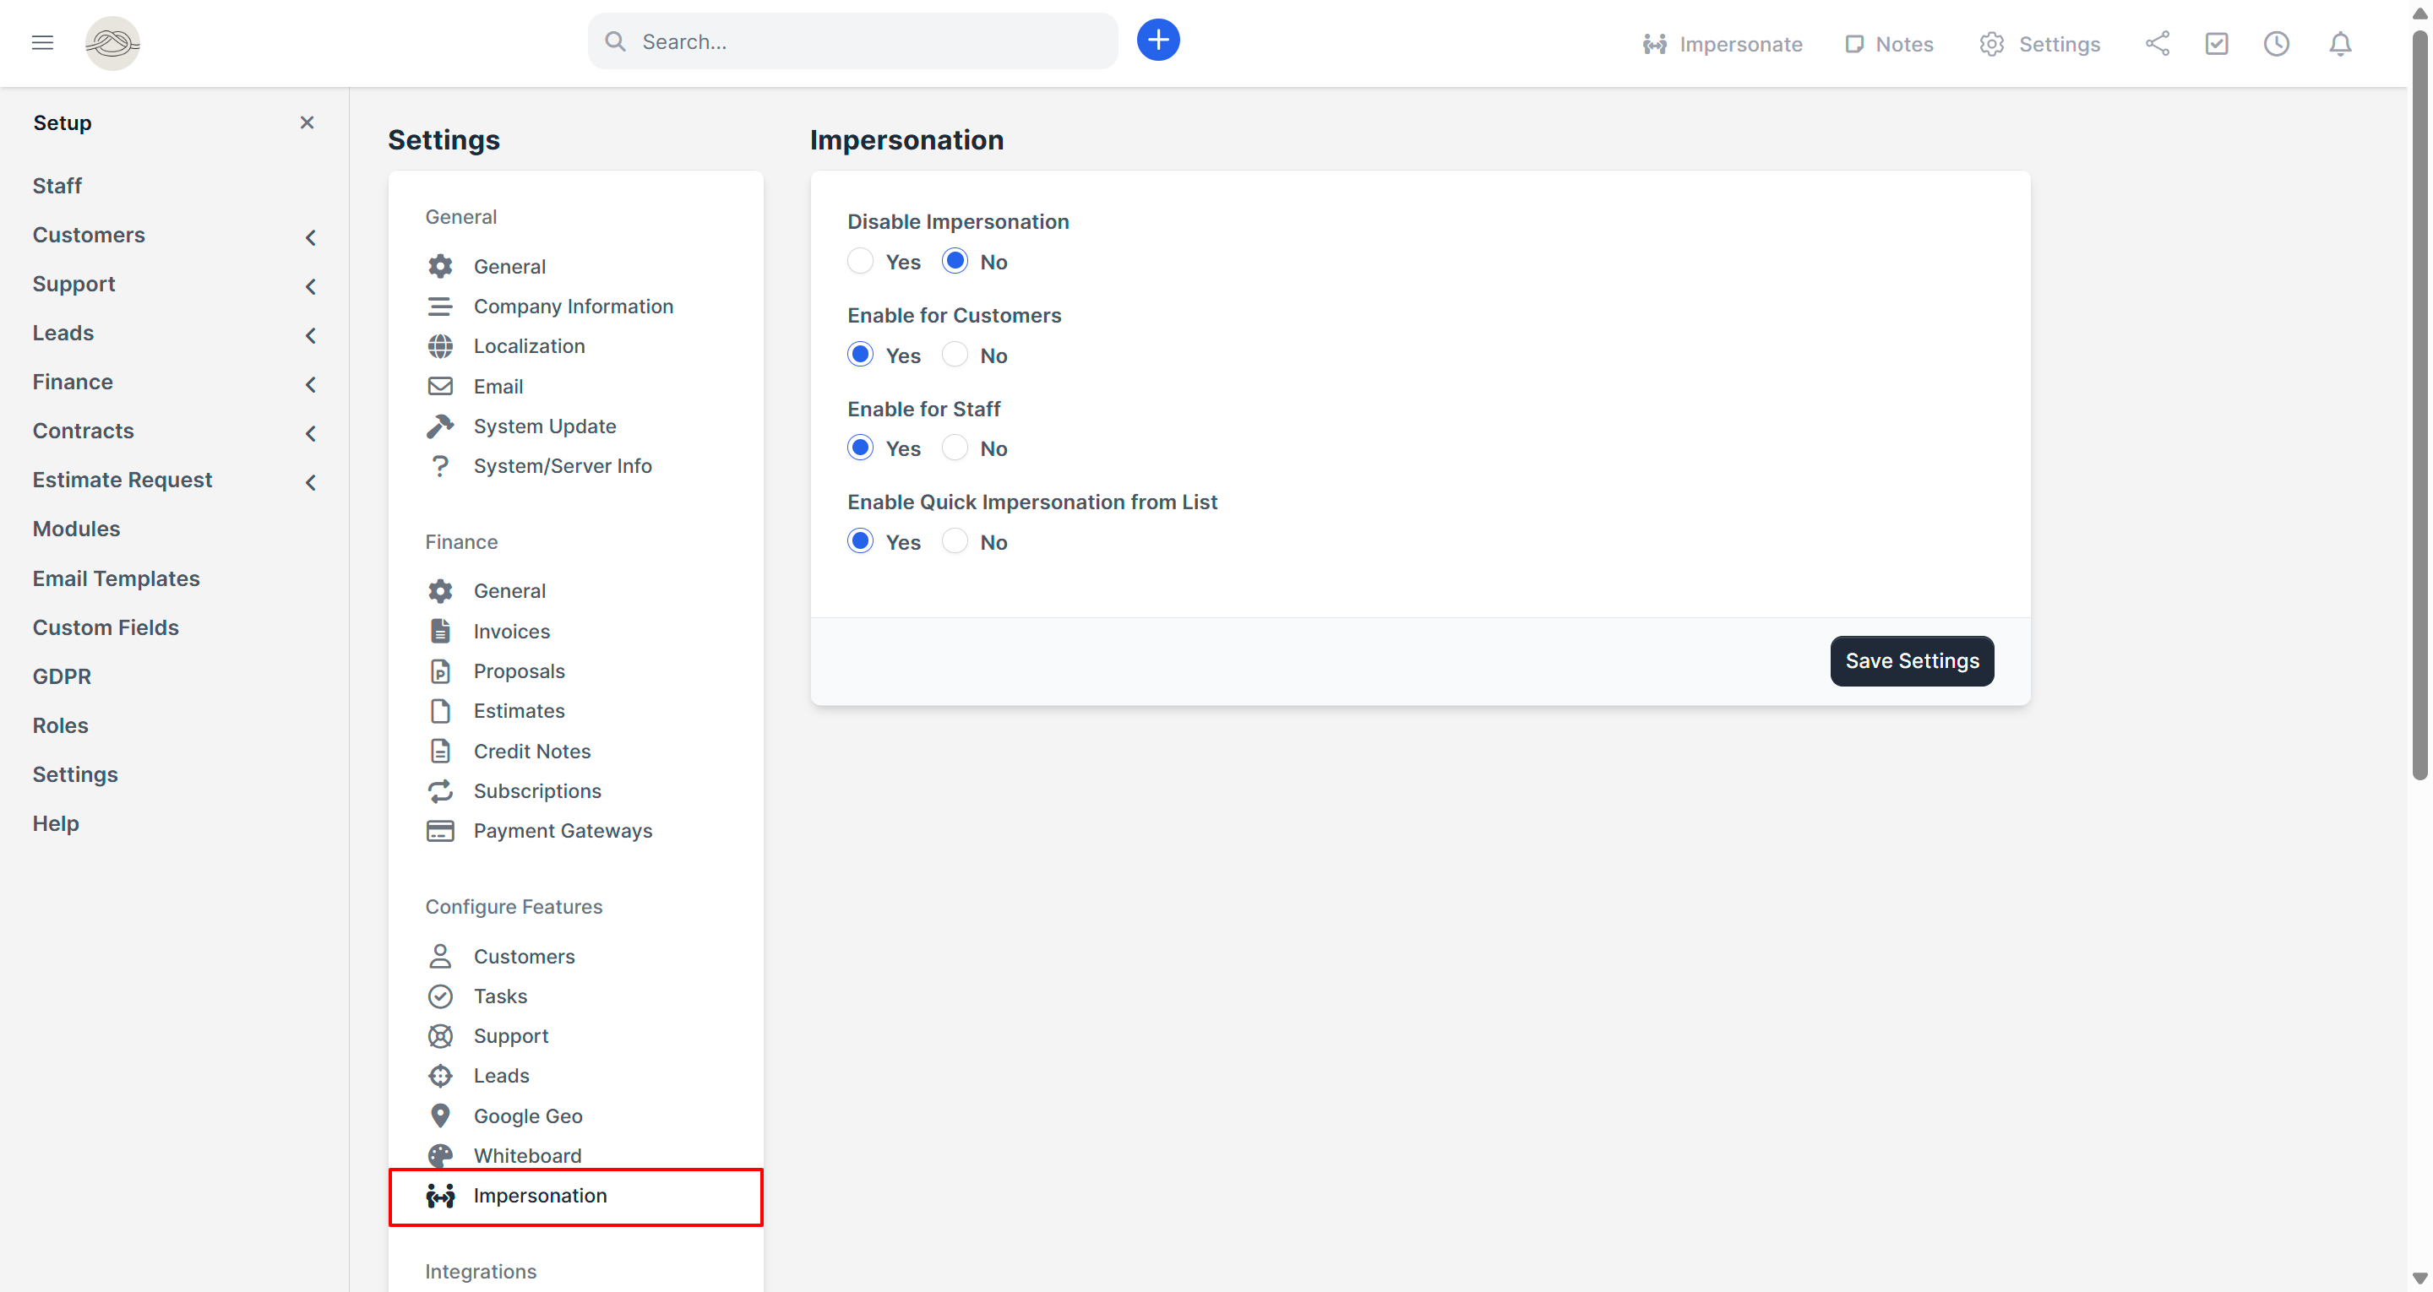Open the notifications bell icon

click(x=2339, y=43)
